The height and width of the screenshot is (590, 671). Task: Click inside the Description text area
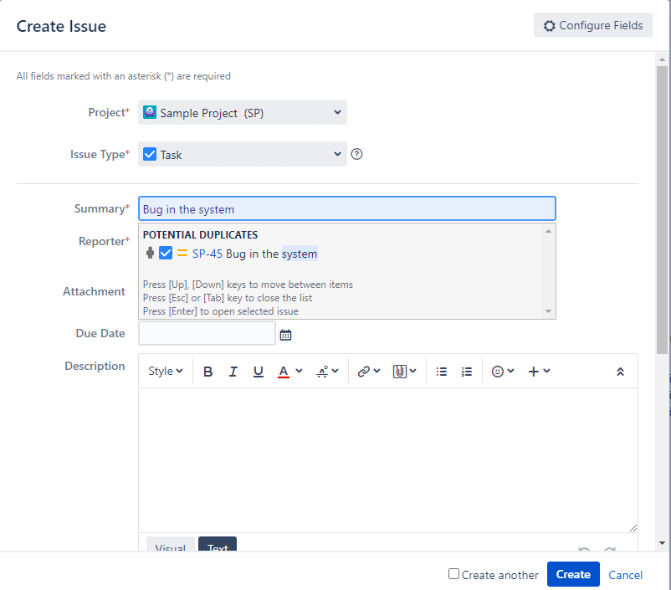pyautogui.click(x=387, y=460)
